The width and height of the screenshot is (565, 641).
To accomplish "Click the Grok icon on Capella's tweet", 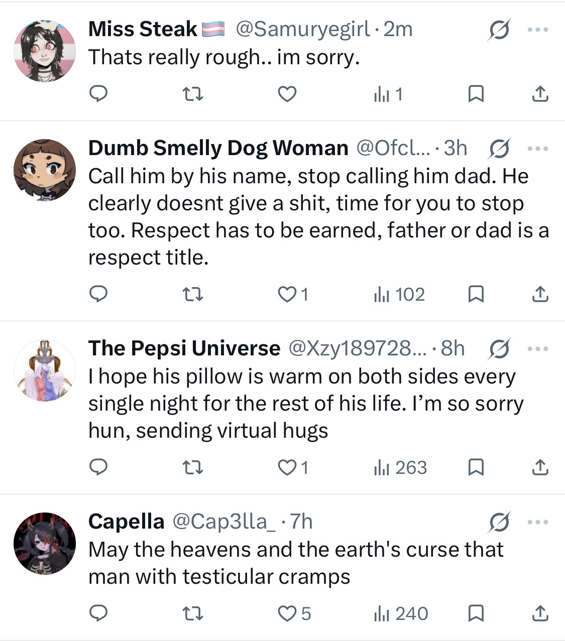I will click(499, 522).
